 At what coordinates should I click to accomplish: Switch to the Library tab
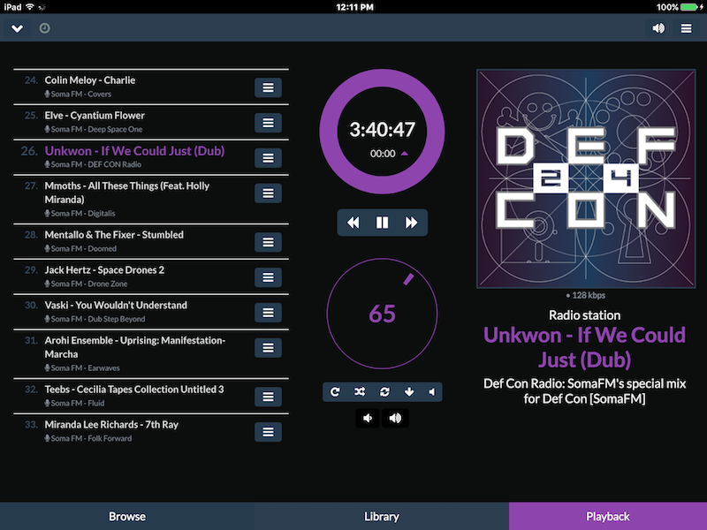[x=382, y=517]
